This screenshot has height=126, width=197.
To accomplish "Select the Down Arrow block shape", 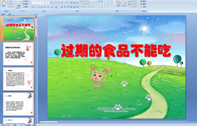I will pos(112,4).
